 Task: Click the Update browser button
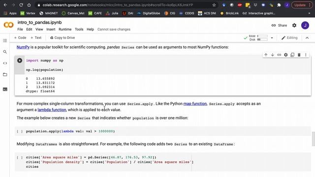coord(300,5)
